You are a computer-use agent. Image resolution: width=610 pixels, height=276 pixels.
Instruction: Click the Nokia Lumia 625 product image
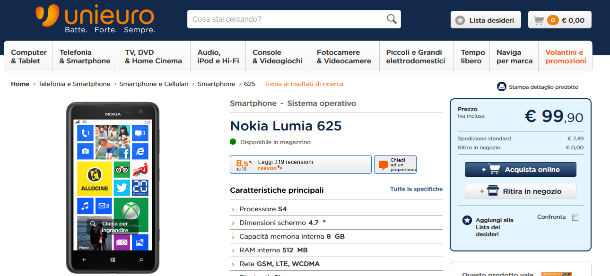[x=113, y=188]
